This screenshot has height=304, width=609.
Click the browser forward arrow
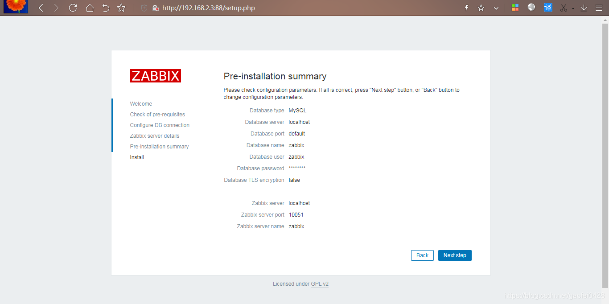pos(56,8)
